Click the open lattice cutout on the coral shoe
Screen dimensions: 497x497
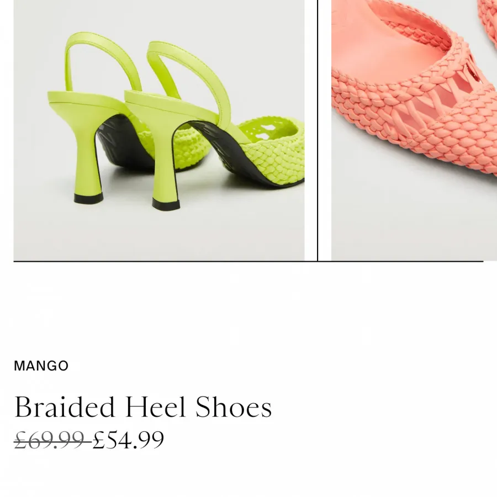(x=450, y=95)
